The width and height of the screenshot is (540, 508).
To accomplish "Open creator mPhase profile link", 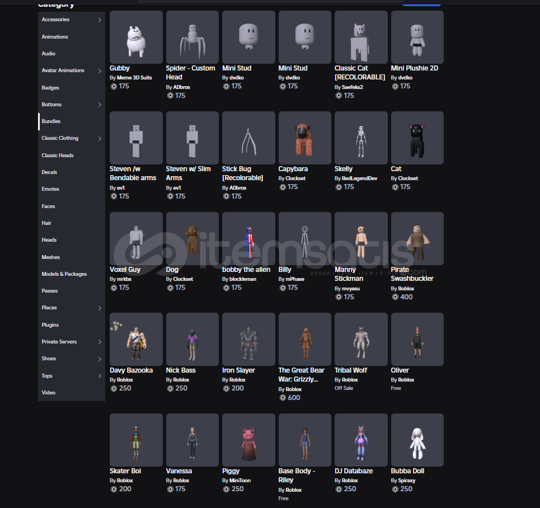I will tap(295, 279).
